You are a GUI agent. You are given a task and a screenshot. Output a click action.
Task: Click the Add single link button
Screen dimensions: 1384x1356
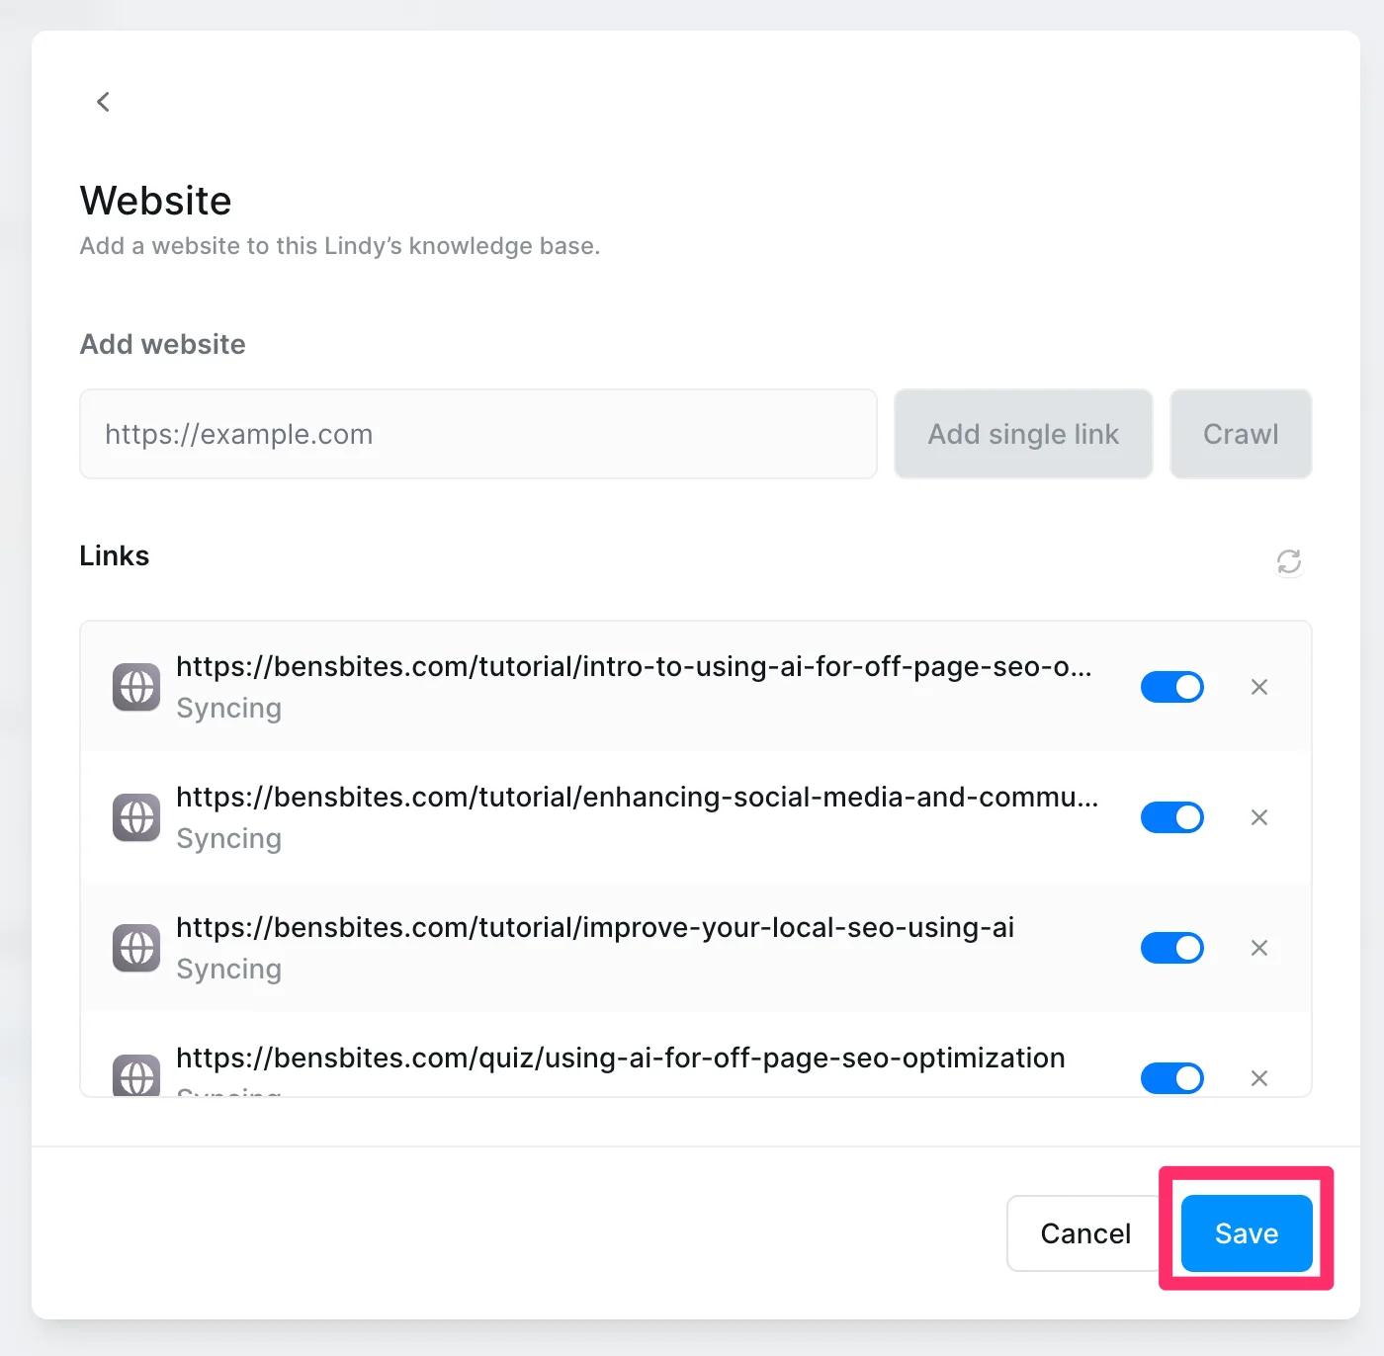[x=1023, y=434]
